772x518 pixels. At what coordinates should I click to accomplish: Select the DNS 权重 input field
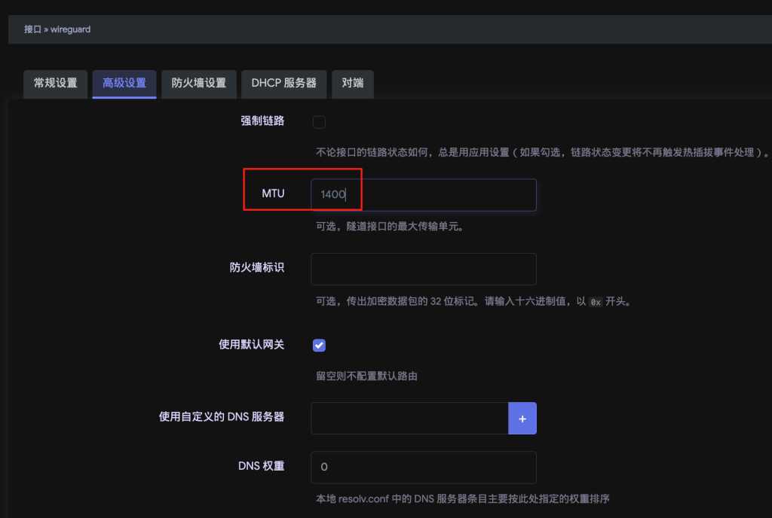pos(423,467)
